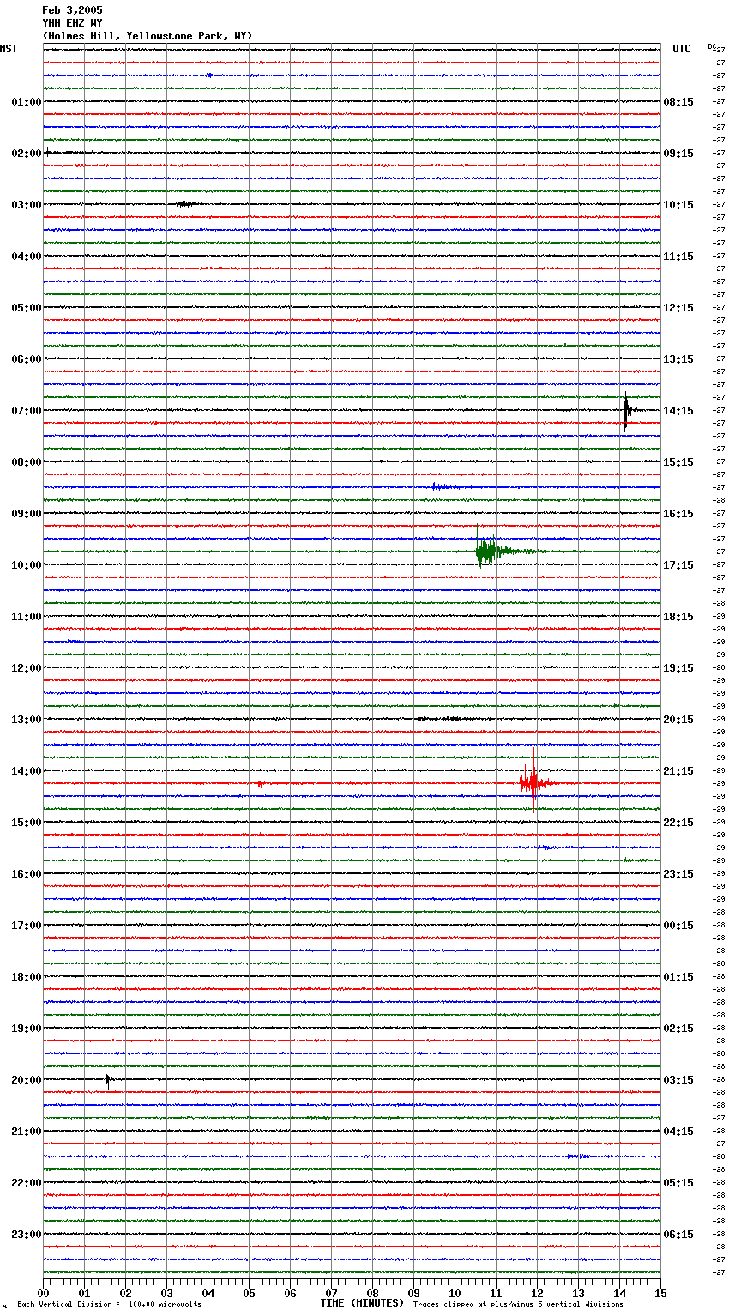Click minute tick label "05" on bottom axis

point(249,1293)
